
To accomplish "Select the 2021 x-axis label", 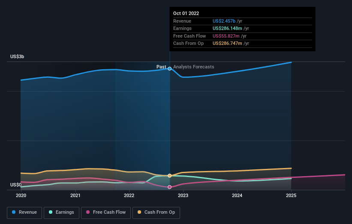I will [75, 196].
